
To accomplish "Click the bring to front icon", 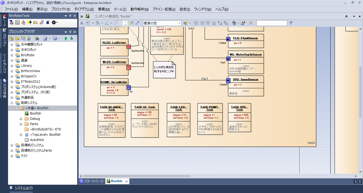I will pos(220,23).
